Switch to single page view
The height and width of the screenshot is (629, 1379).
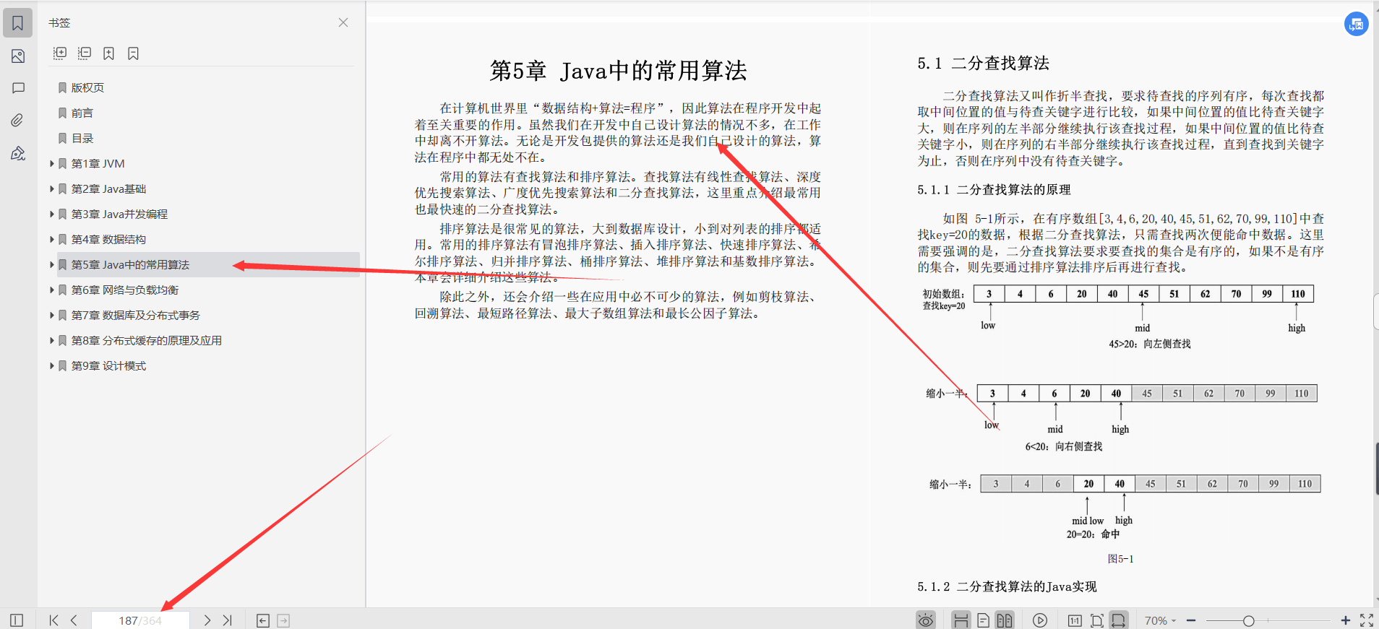983,620
